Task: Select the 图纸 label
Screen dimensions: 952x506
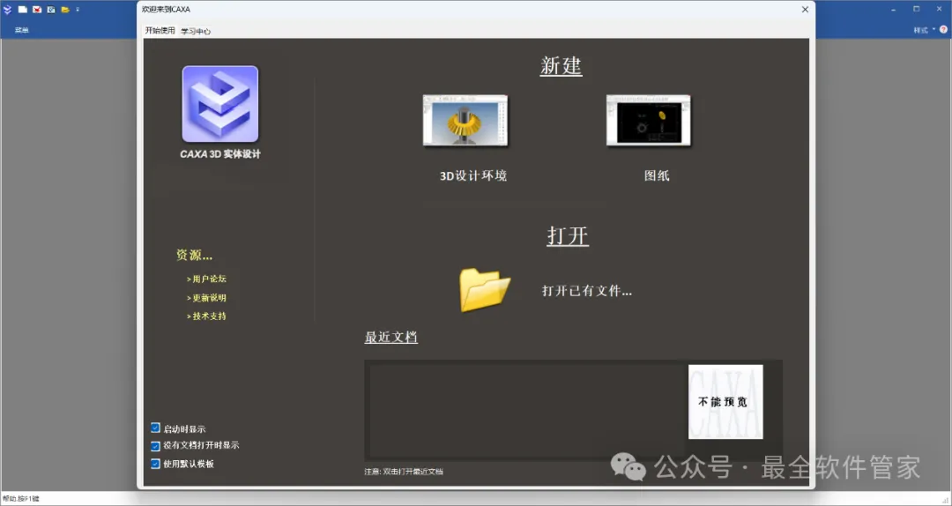Action: tap(657, 176)
